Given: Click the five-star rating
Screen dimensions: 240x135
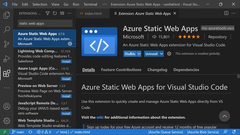Looking at the screenshot, I should [189, 37].
